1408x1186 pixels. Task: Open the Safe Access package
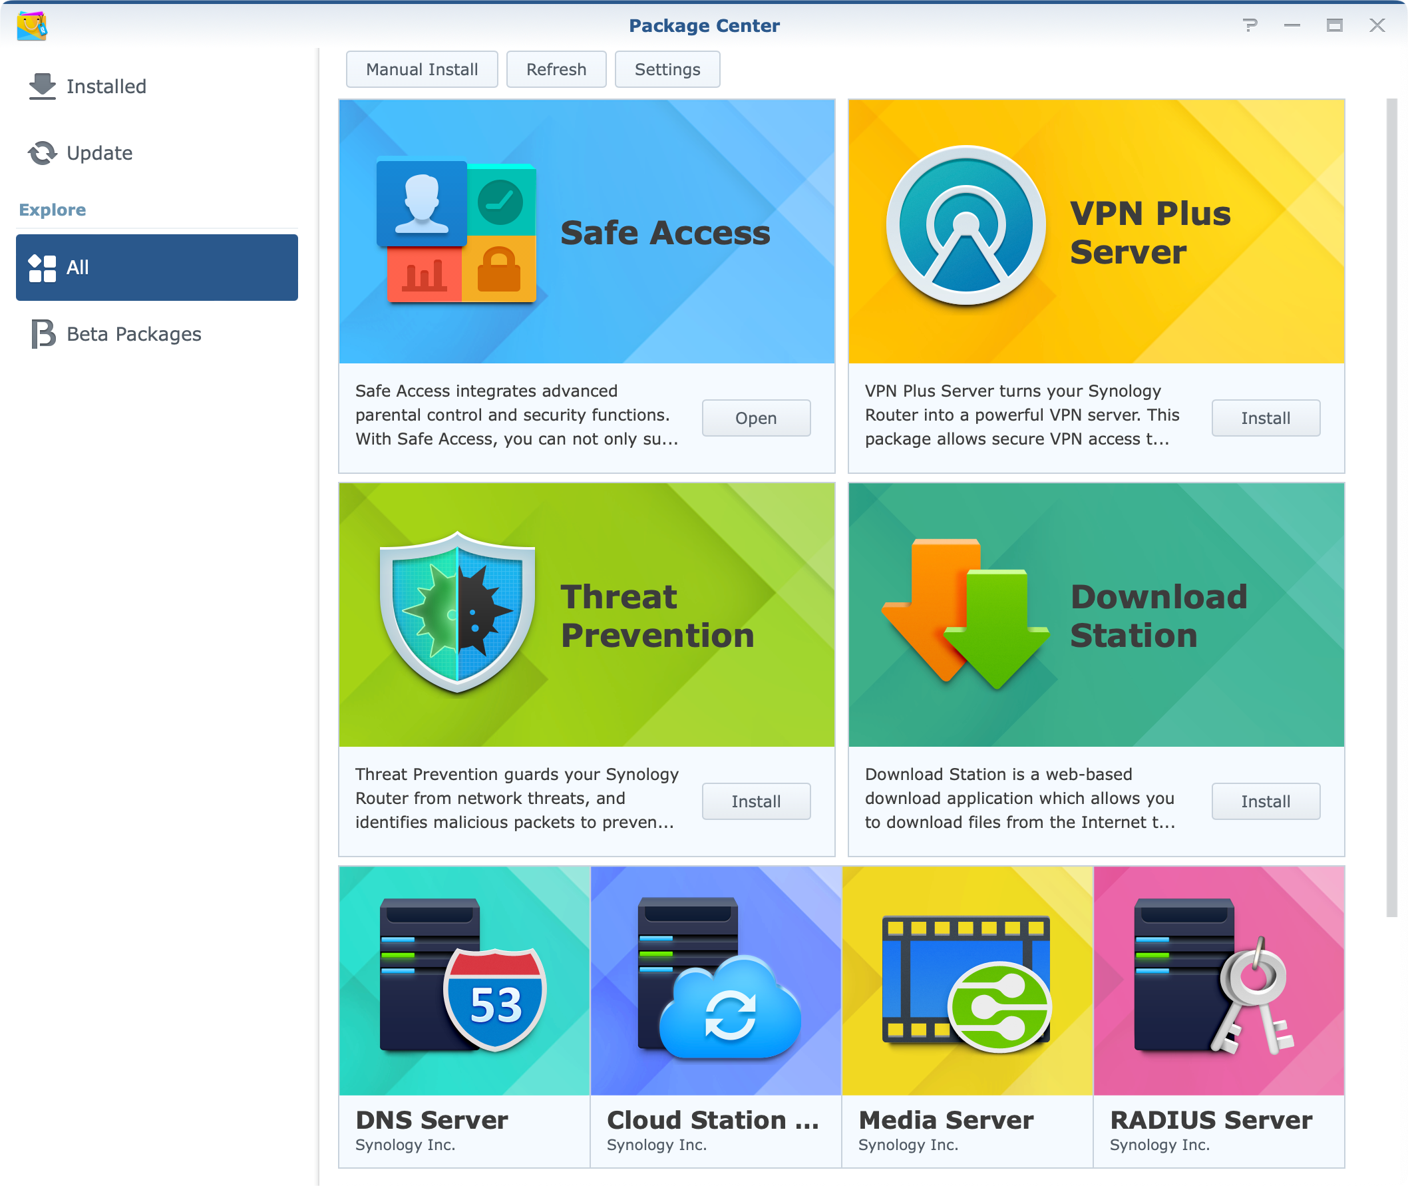coord(756,418)
